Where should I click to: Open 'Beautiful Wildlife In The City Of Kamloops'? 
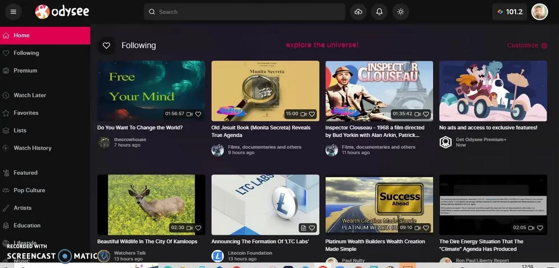[147, 241]
